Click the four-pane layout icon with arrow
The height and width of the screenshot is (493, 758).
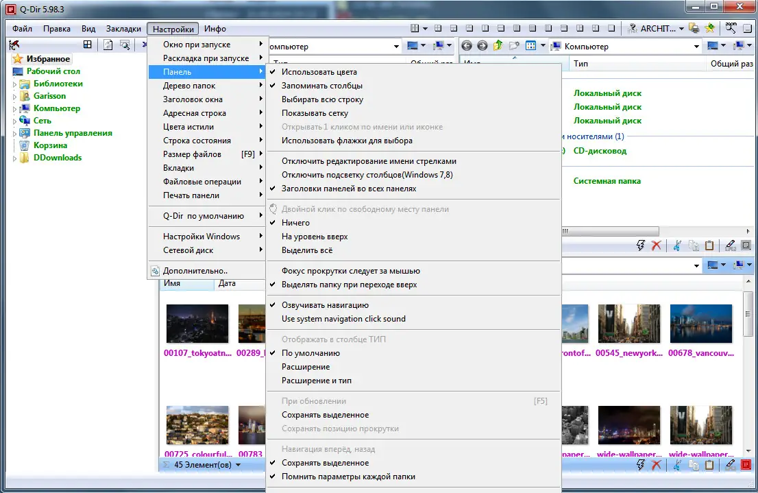click(414, 29)
